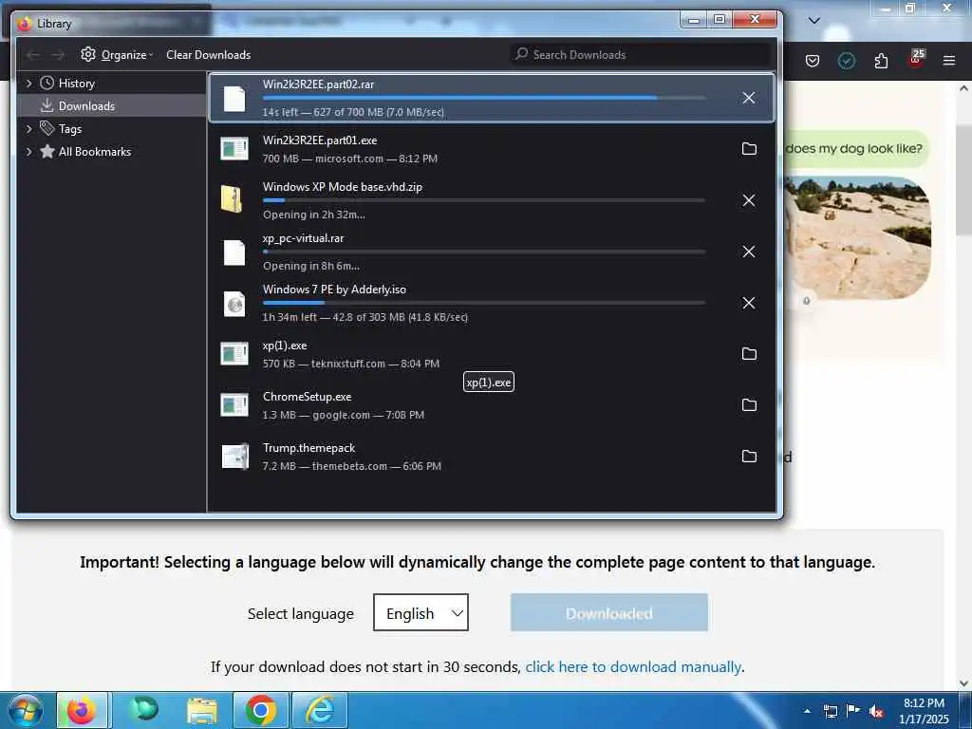
Task: Click the Search Downloads field
Action: tap(641, 55)
